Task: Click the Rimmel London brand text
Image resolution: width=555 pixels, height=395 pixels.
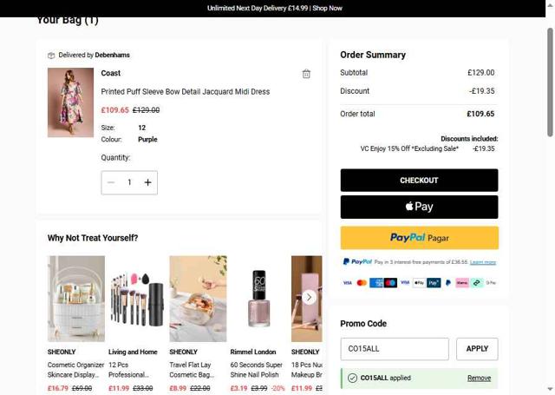Action: [253, 352]
